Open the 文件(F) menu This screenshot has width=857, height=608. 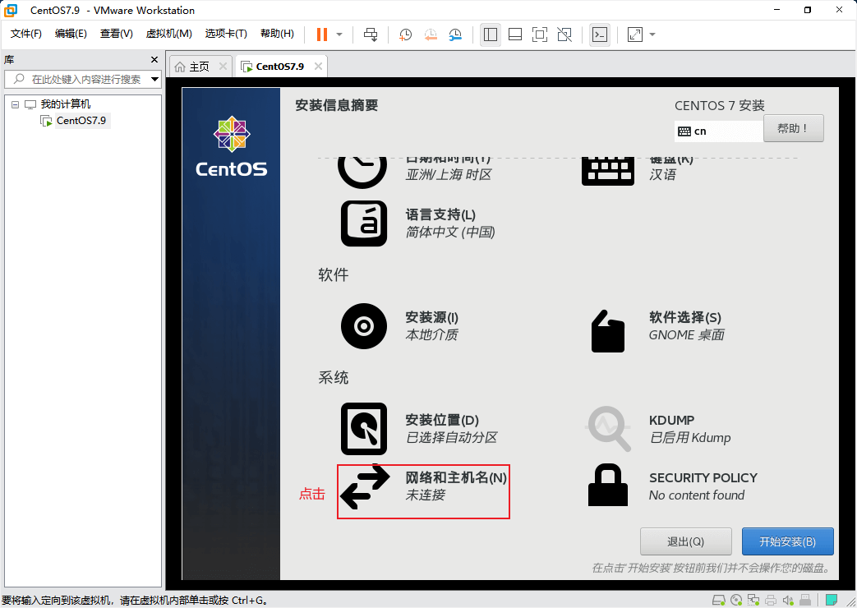[25, 34]
